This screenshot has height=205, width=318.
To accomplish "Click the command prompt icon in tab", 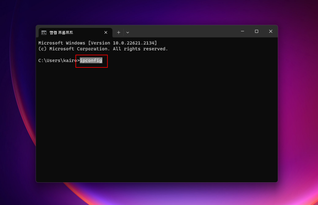I will point(44,33).
